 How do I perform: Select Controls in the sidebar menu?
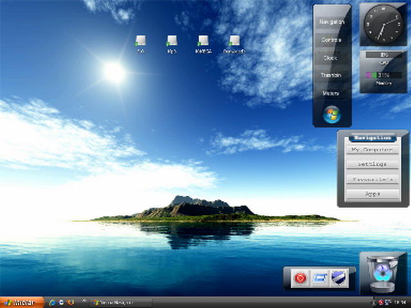pos(331,40)
